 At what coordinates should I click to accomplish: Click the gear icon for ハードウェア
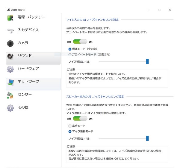10,69
